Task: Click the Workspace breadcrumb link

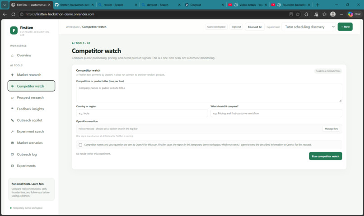Action: pyautogui.click(x=72, y=27)
